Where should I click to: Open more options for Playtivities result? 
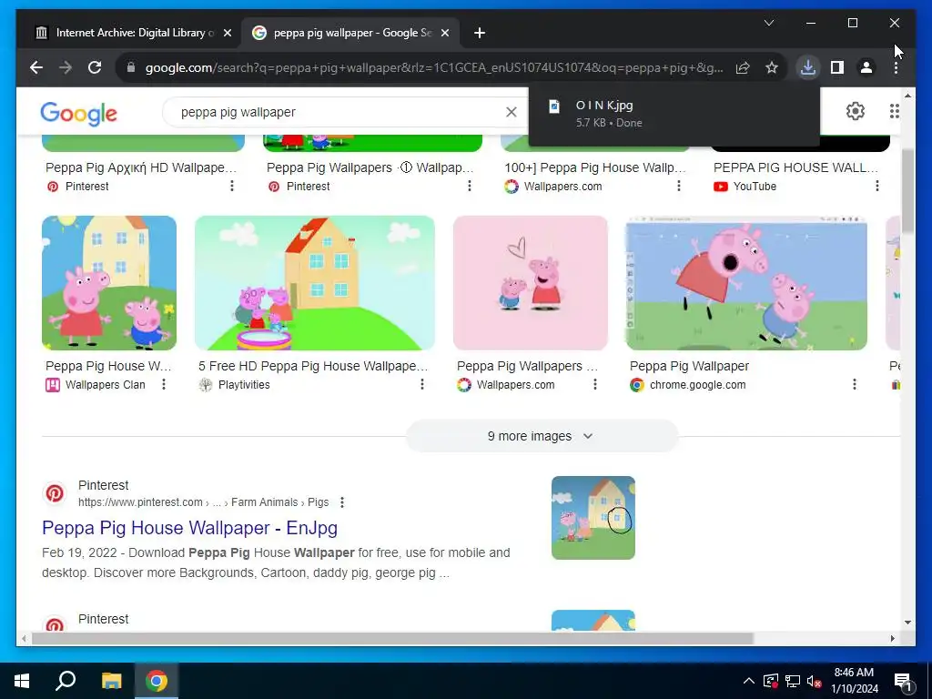tap(422, 385)
